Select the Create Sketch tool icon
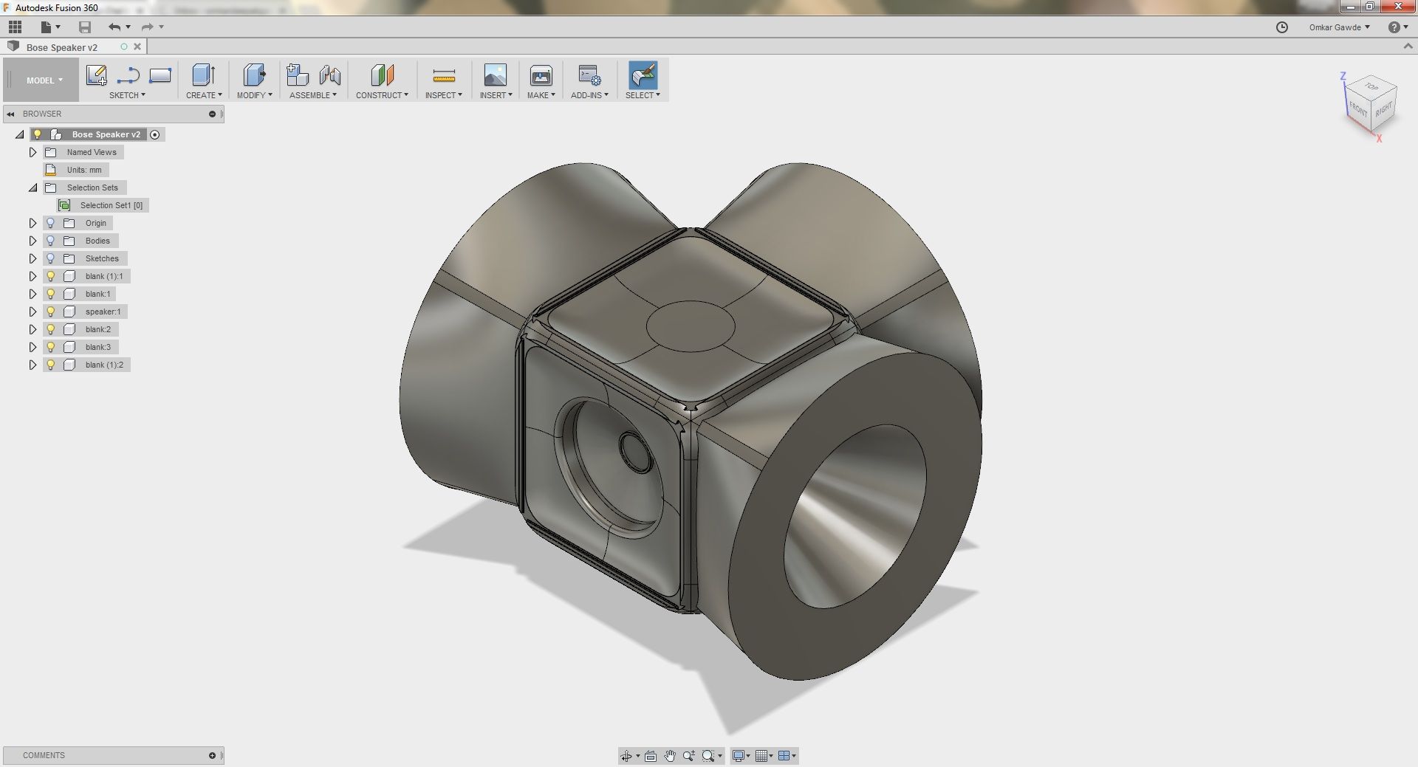Viewport: 1418px width, 767px height. (x=96, y=75)
